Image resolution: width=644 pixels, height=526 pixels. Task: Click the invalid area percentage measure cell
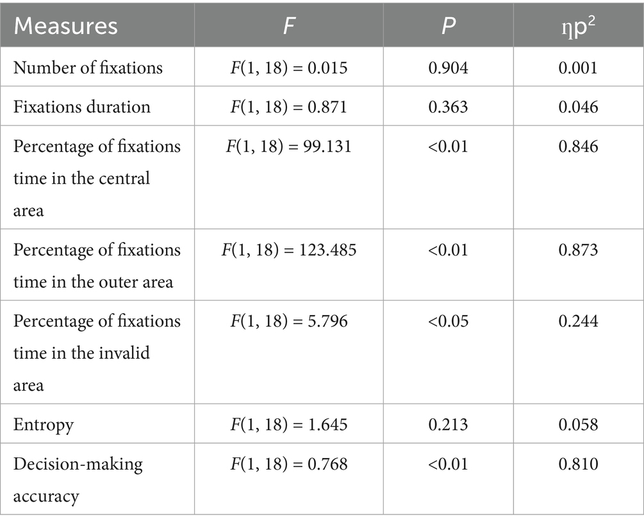(96, 352)
